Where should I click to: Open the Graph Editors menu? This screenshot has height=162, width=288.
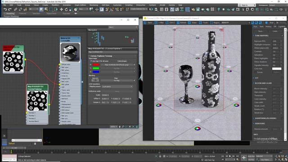click(80, 5)
